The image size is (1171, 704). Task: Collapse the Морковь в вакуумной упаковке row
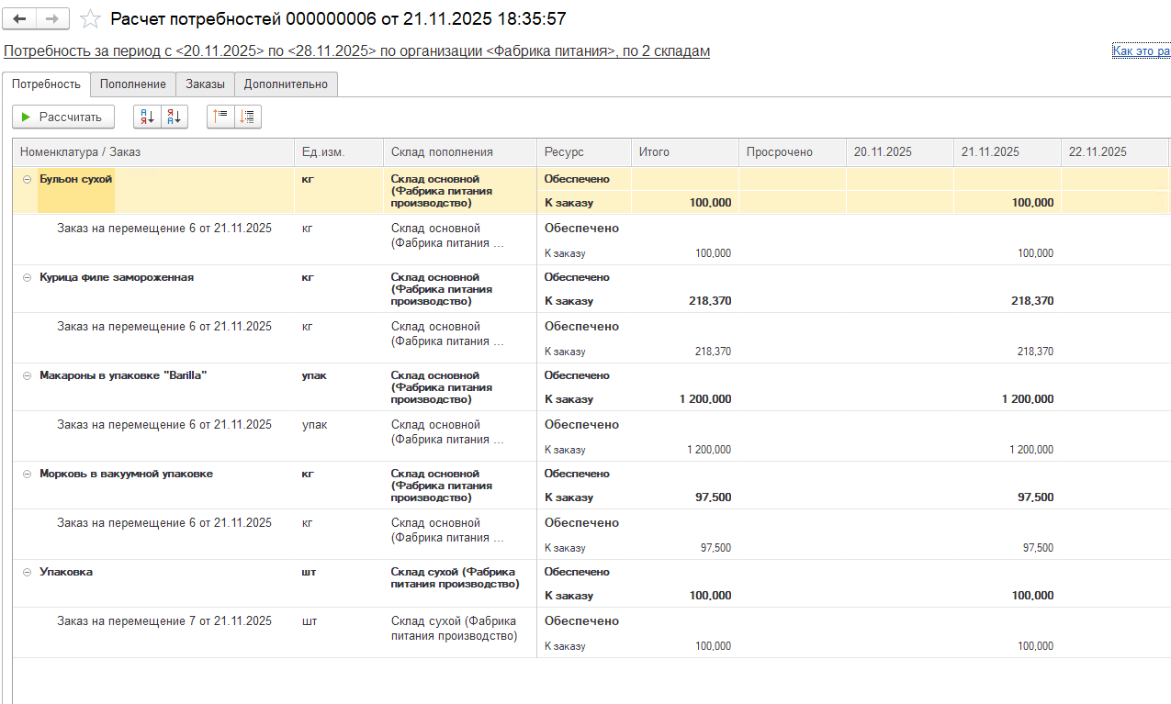[x=27, y=474]
